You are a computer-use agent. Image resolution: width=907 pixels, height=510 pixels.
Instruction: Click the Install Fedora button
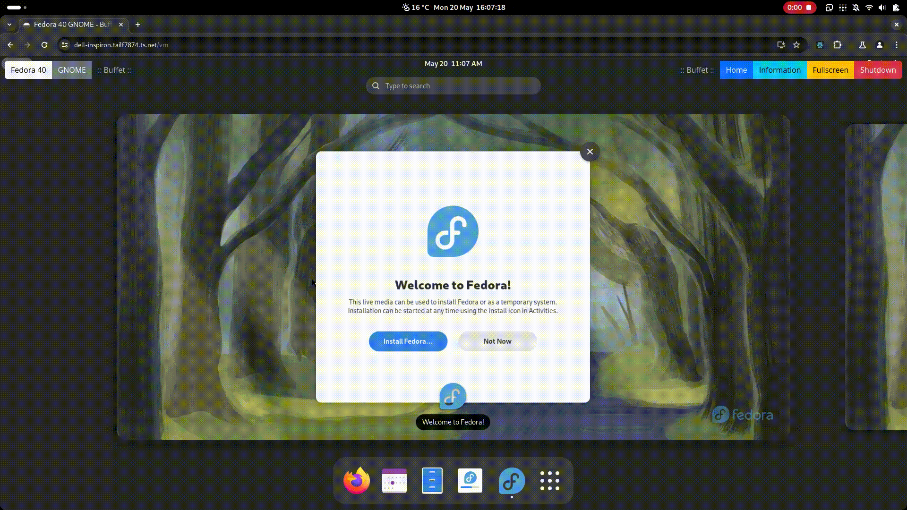coord(408,341)
